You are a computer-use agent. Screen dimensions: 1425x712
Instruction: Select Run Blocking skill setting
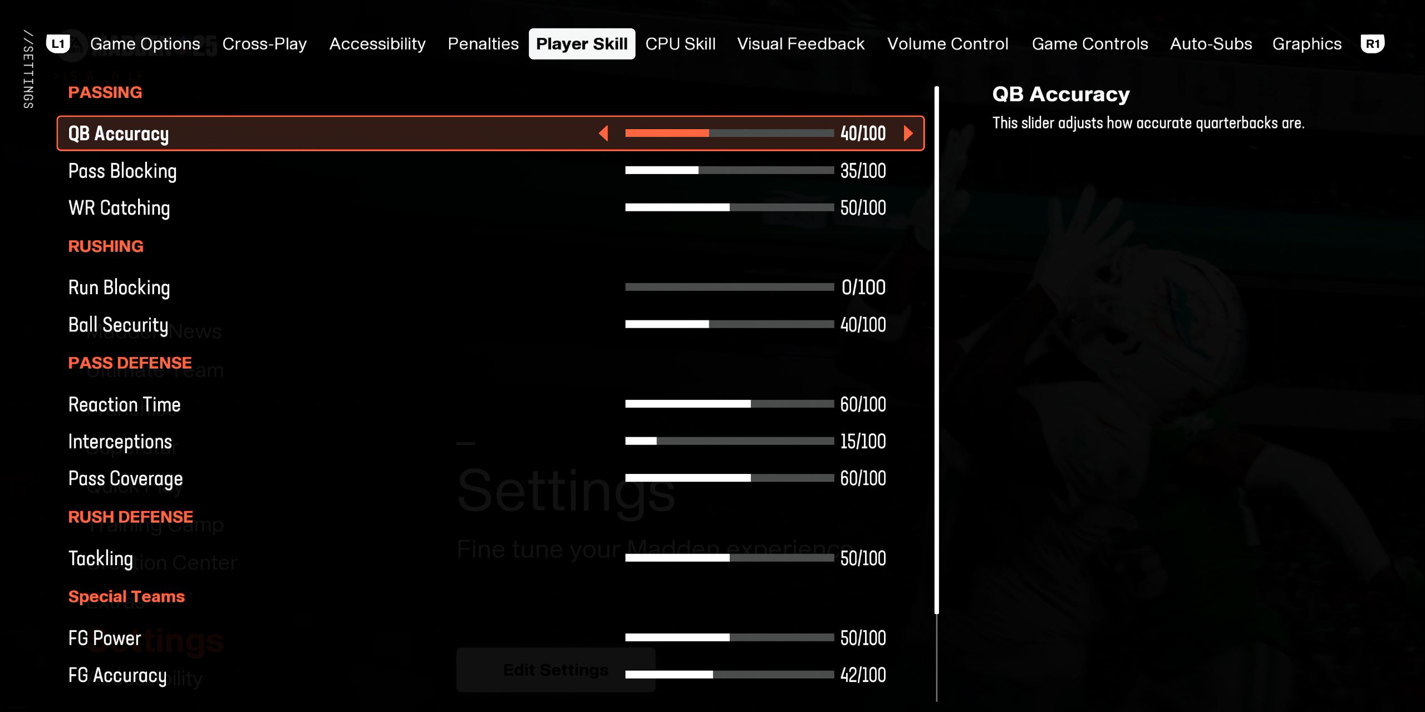click(119, 288)
